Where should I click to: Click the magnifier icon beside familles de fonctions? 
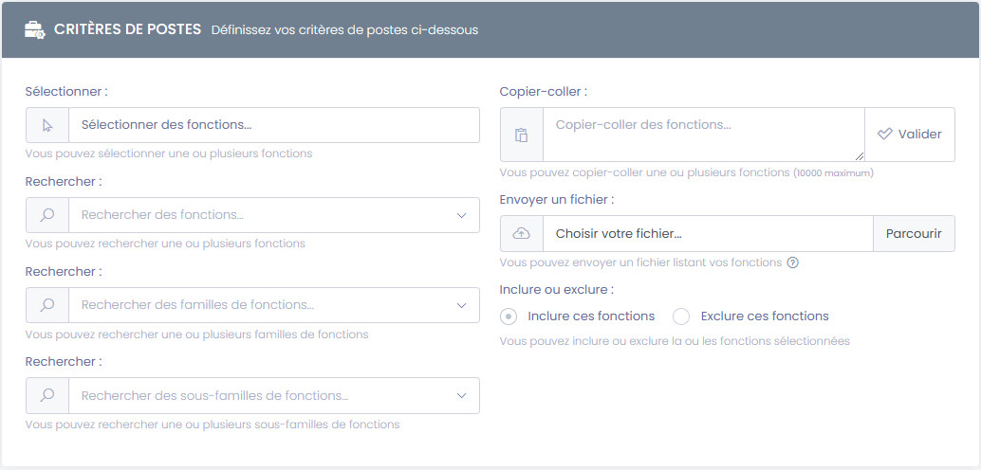tap(47, 305)
